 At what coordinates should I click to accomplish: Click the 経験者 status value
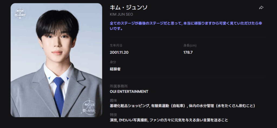tap(115, 69)
